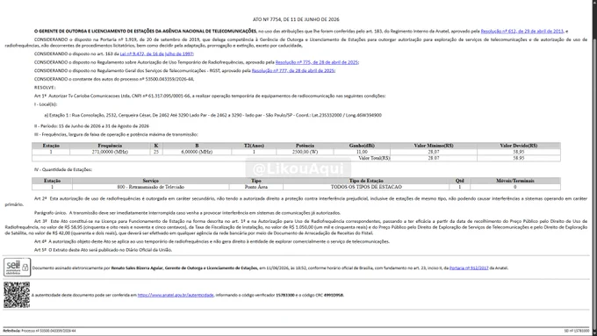Click the Potência column header

[x=305, y=146]
